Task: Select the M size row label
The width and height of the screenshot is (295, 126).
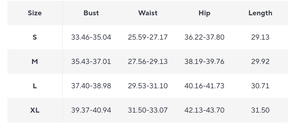Action: pos(35,61)
